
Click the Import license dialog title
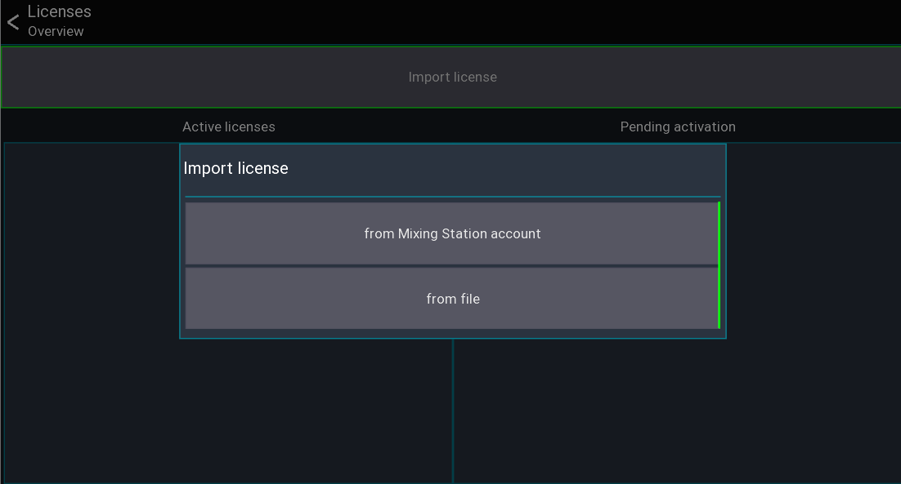point(235,168)
